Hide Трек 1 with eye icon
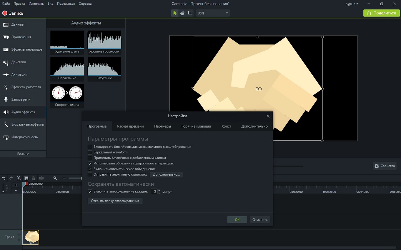 (19, 235)
